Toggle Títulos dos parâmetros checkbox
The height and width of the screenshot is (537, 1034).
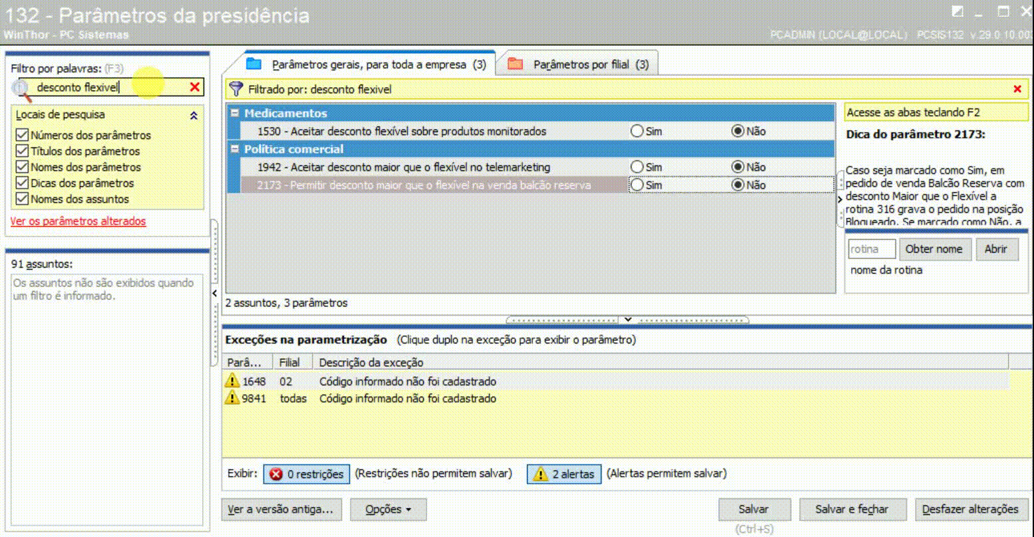[x=22, y=151]
